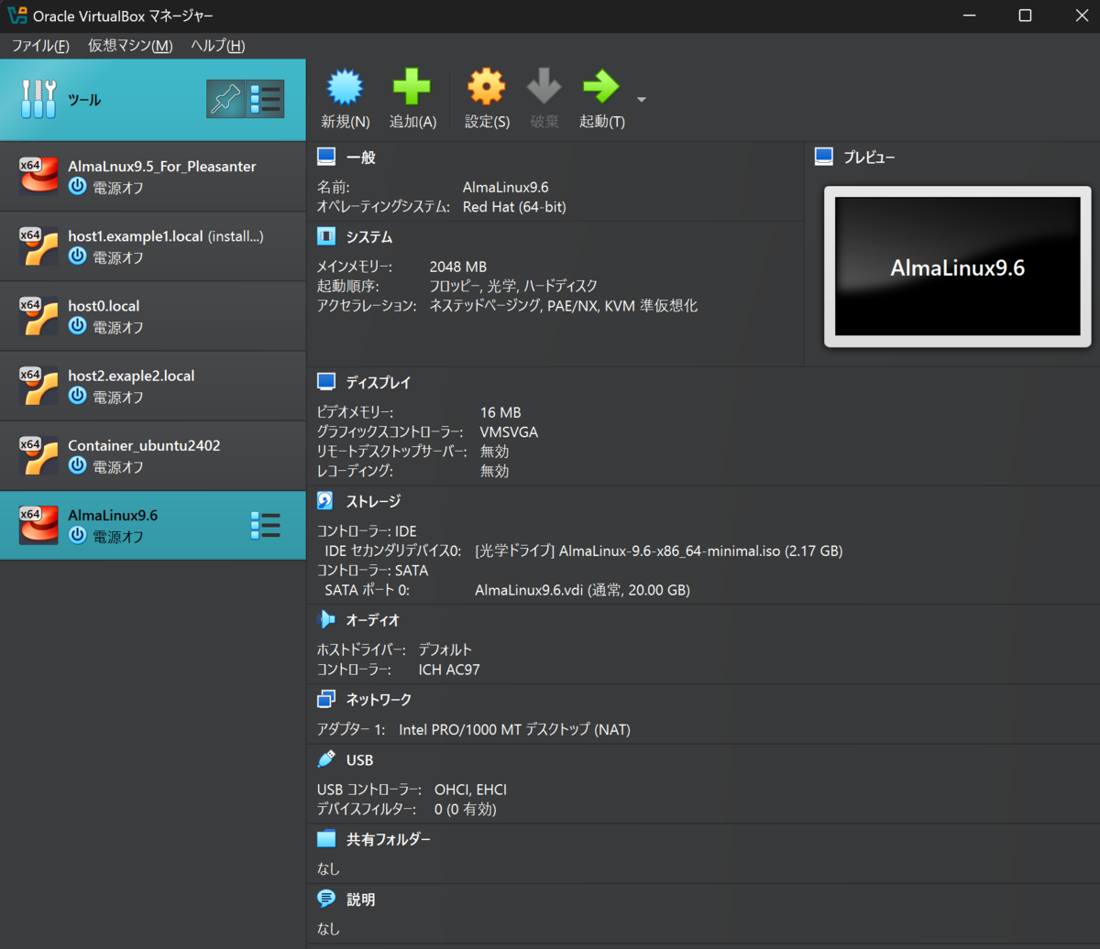Image resolution: width=1100 pixels, height=949 pixels.
Task: Click the OS icon of host2.exaple2.local
Action: (38, 386)
